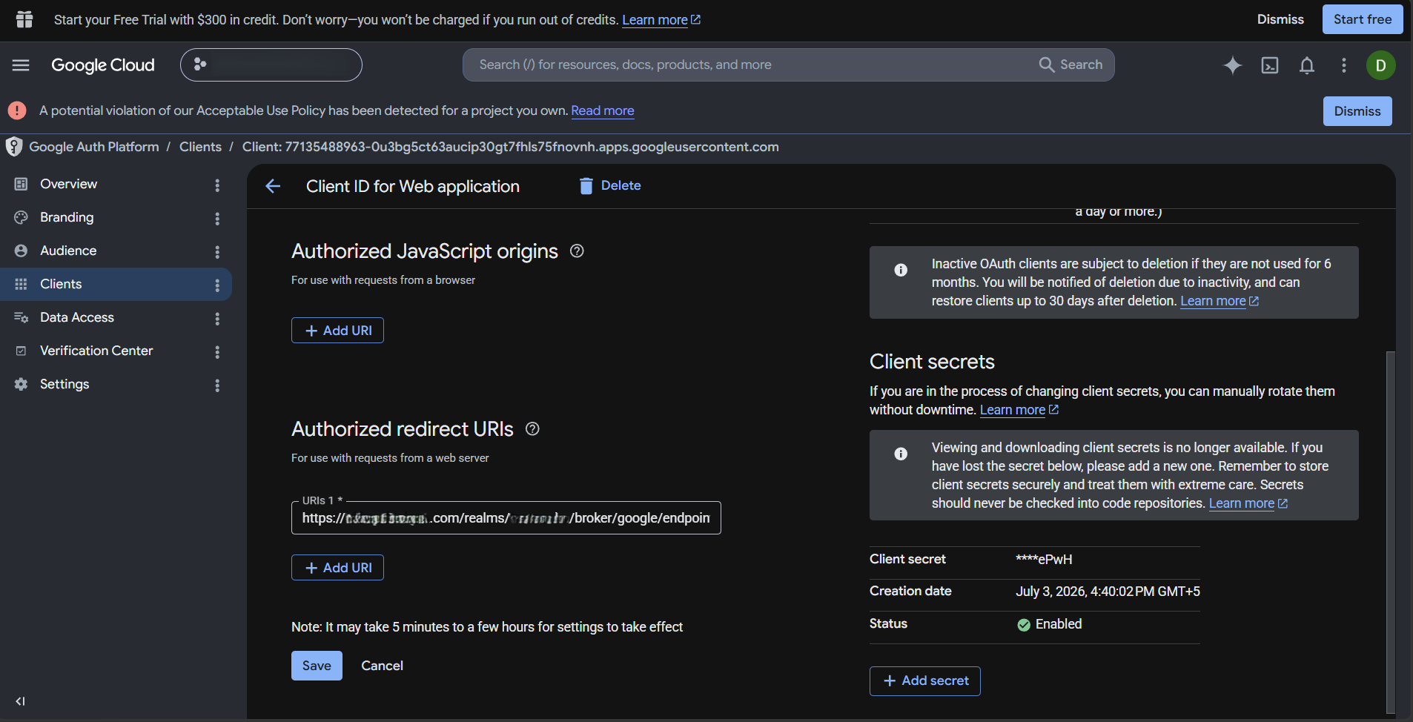
Task: Save the client settings
Action: [x=317, y=666]
